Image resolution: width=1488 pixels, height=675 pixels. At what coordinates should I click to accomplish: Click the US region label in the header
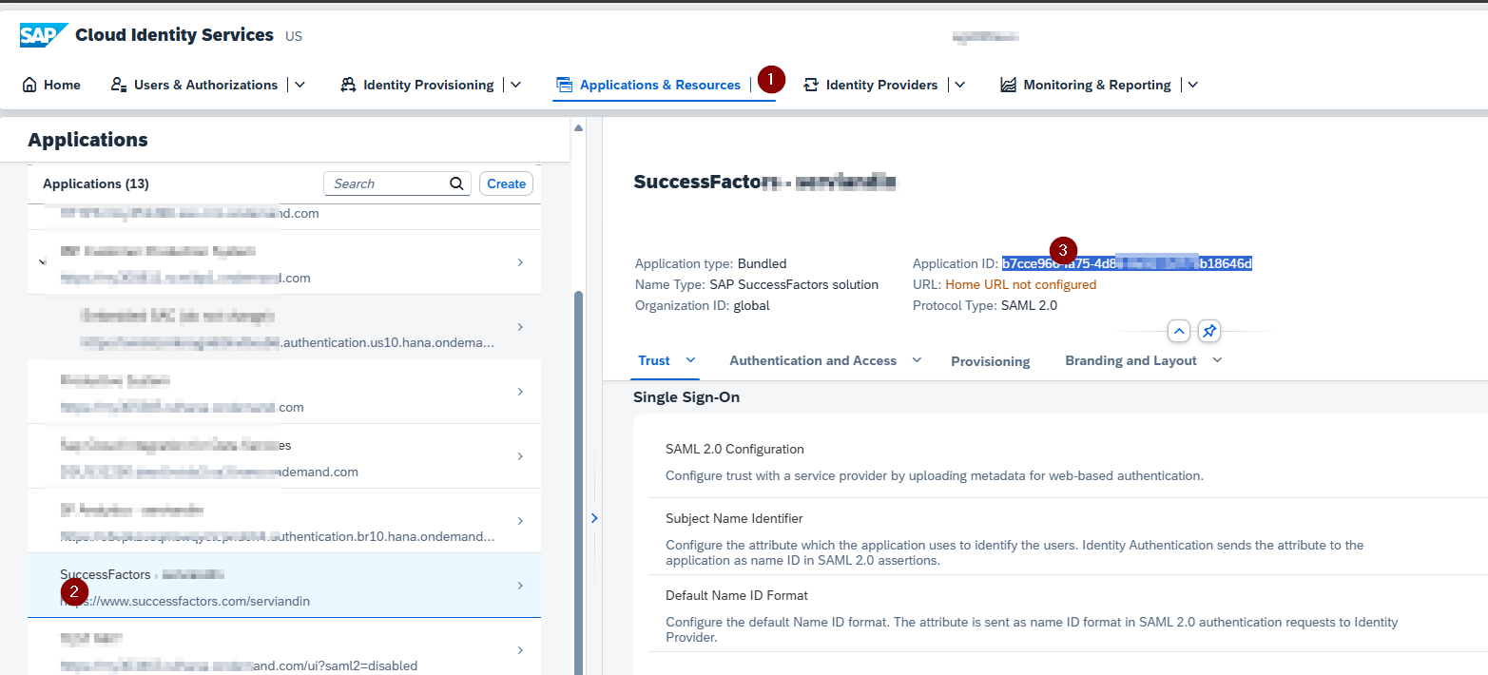click(x=294, y=36)
